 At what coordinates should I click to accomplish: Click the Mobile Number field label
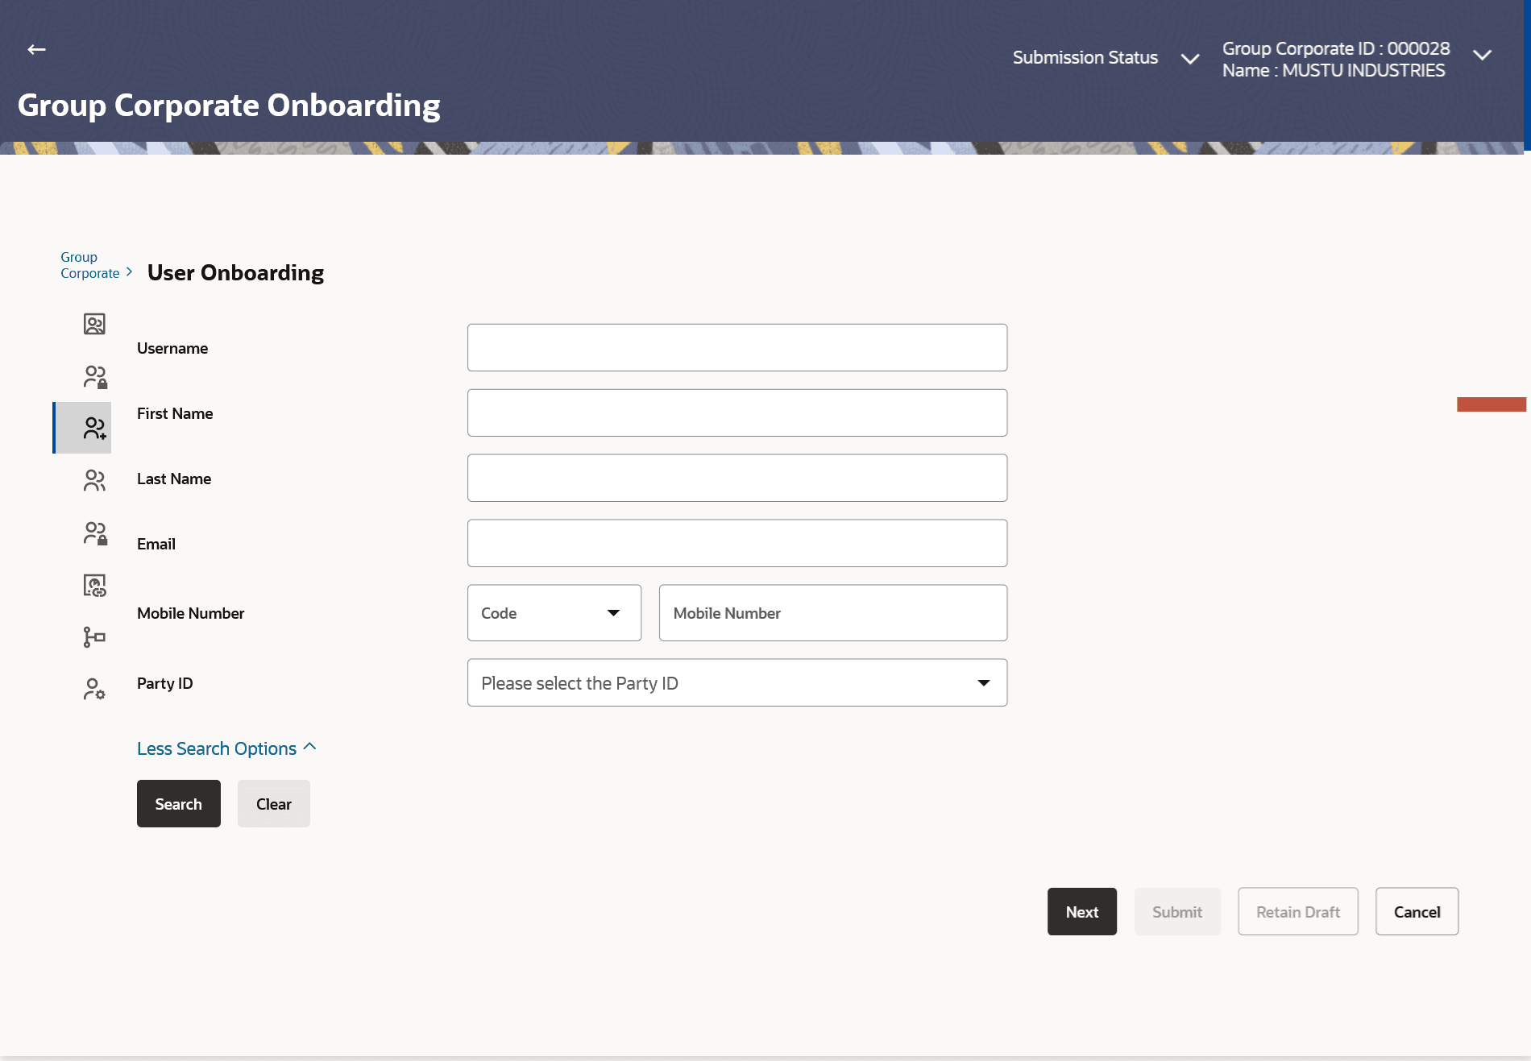[x=191, y=613]
